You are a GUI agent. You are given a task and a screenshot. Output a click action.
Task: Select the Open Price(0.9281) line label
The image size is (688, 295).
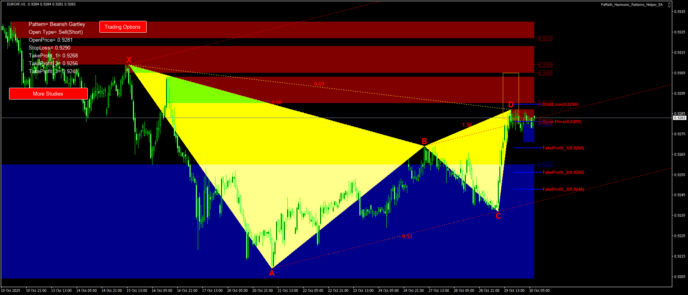pyautogui.click(x=561, y=122)
